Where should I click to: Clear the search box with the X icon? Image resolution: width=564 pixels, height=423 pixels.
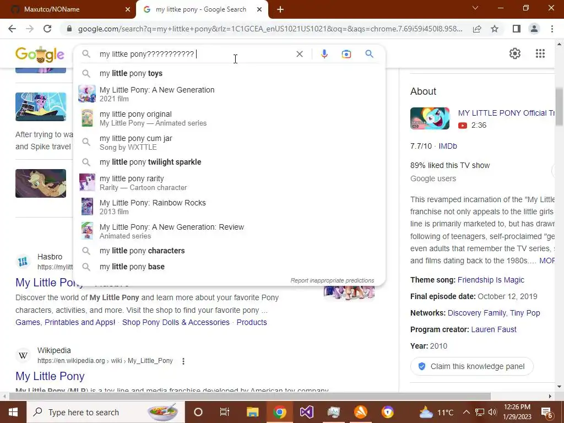[299, 54]
